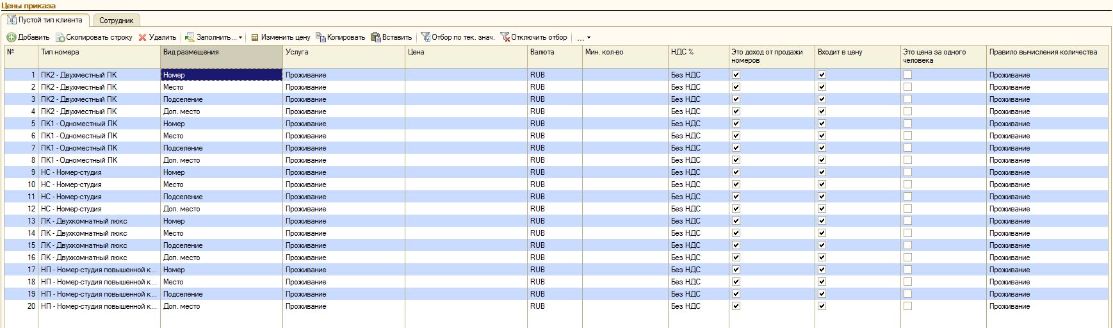Click the Мин. кол-во cell in row 2
Image resolution: width=1113 pixels, height=328 pixels.
625,87
